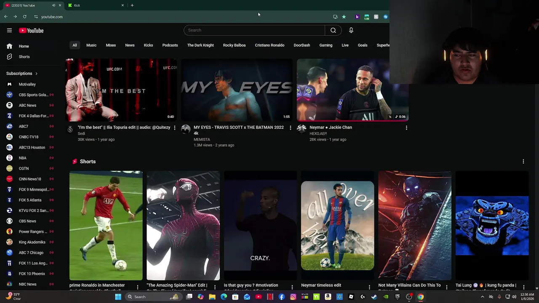The width and height of the screenshot is (539, 303).
Task: Play the prime Ronaldo in Manchester short
Action: pyautogui.click(x=106, y=226)
